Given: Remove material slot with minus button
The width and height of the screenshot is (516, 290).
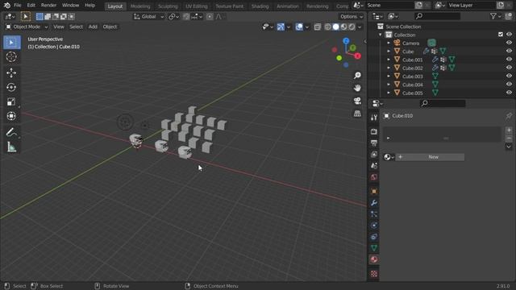Looking at the screenshot, I should pyautogui.click(x=509, y=139).
